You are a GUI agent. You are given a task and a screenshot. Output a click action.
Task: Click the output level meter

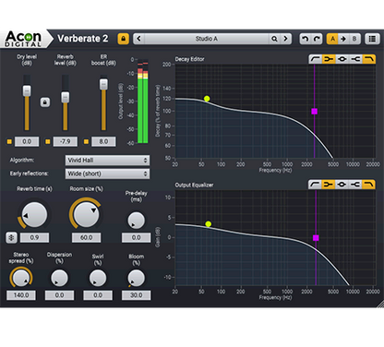click(x=142, y=102)
